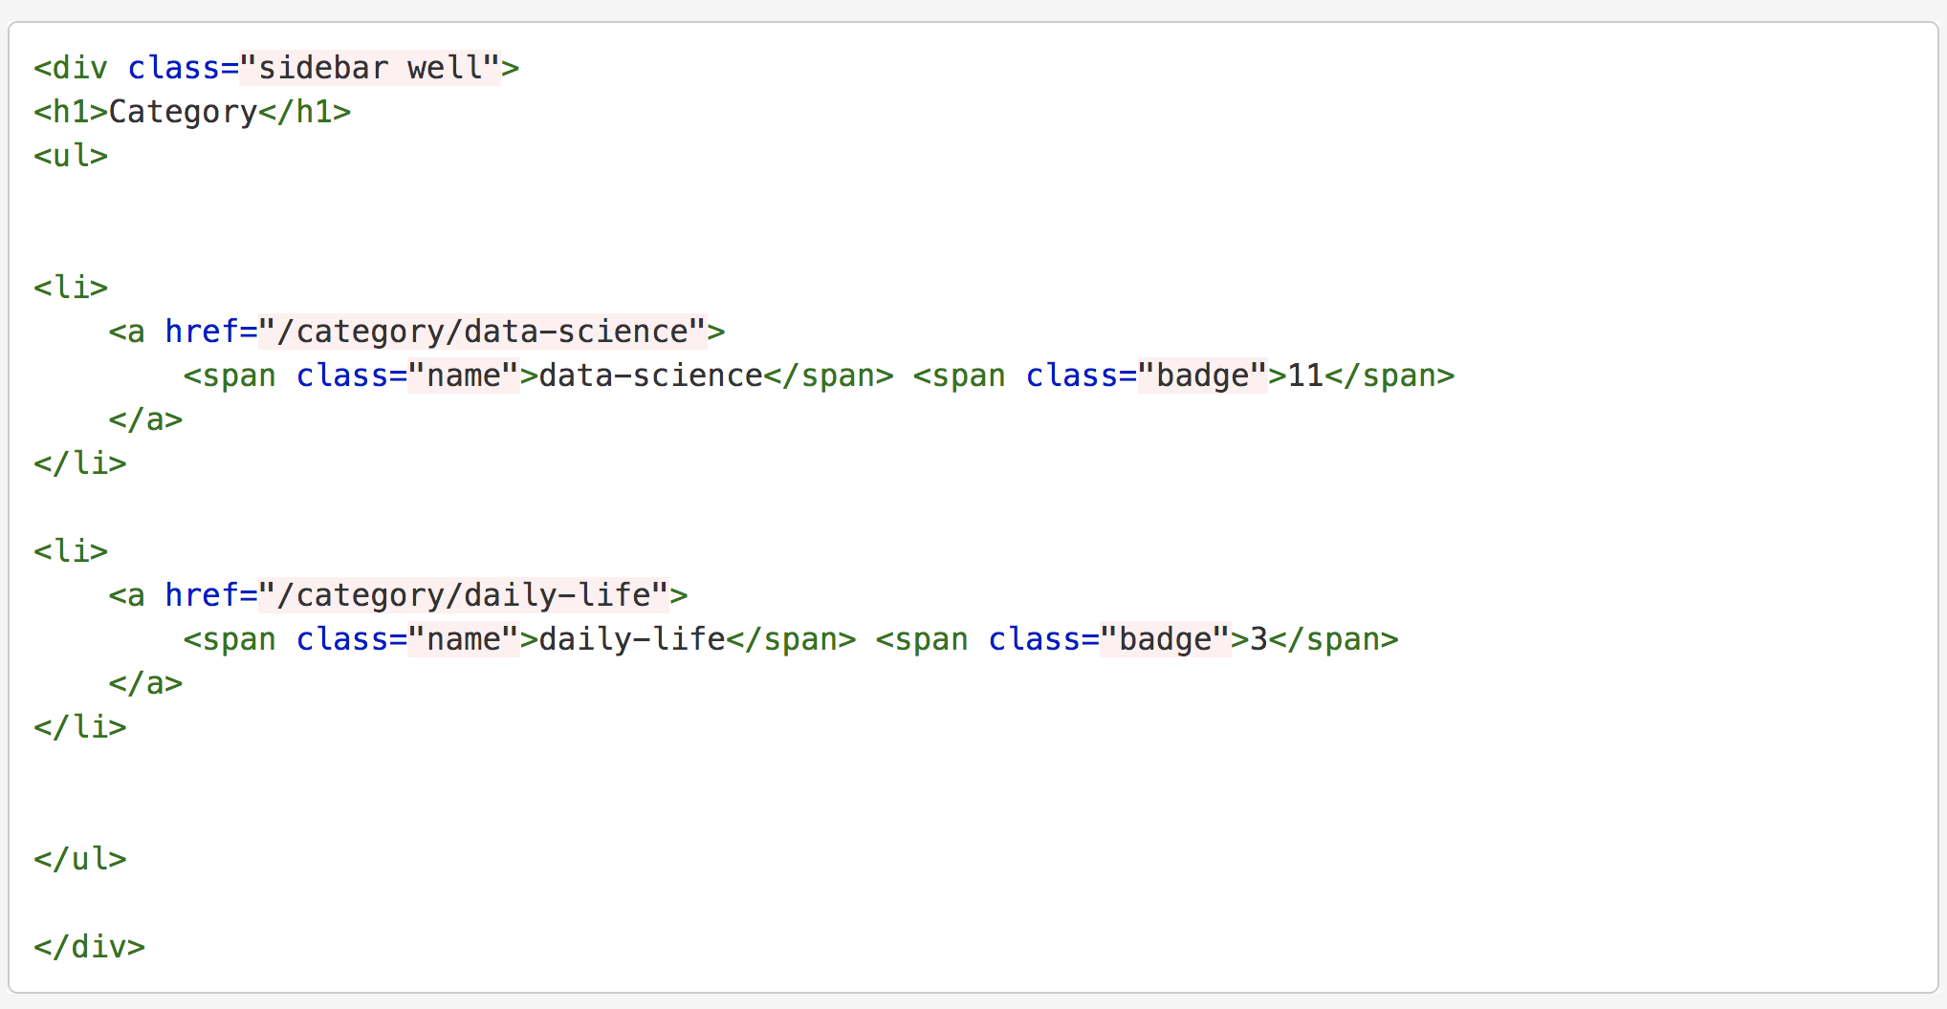The image size is (1947, 1009).
Task: Click the data-science span text
Action: pyautogui.click(x=650, y=376)
